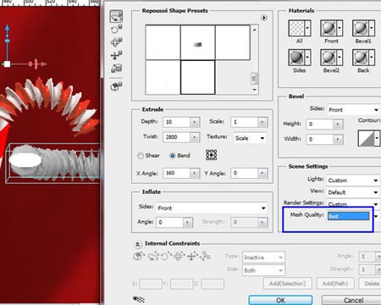This screenshot has height=305, width=381.
Task: Select the mesh scale tool icon
Action: pos(116,69)
